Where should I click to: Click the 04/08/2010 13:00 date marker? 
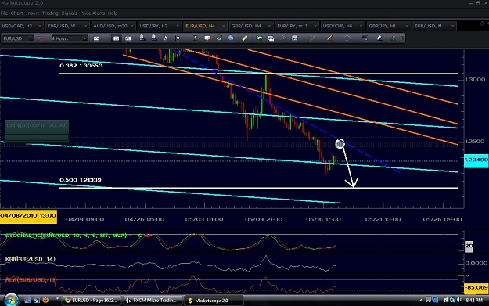tap(28, 216)
